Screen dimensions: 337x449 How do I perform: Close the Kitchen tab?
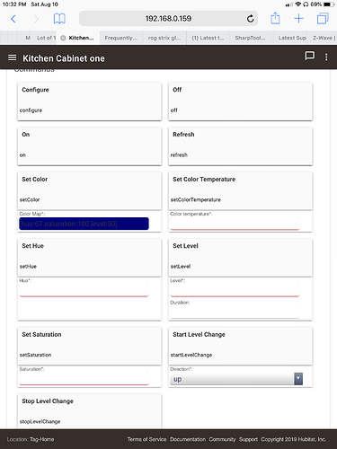(63, 38)
